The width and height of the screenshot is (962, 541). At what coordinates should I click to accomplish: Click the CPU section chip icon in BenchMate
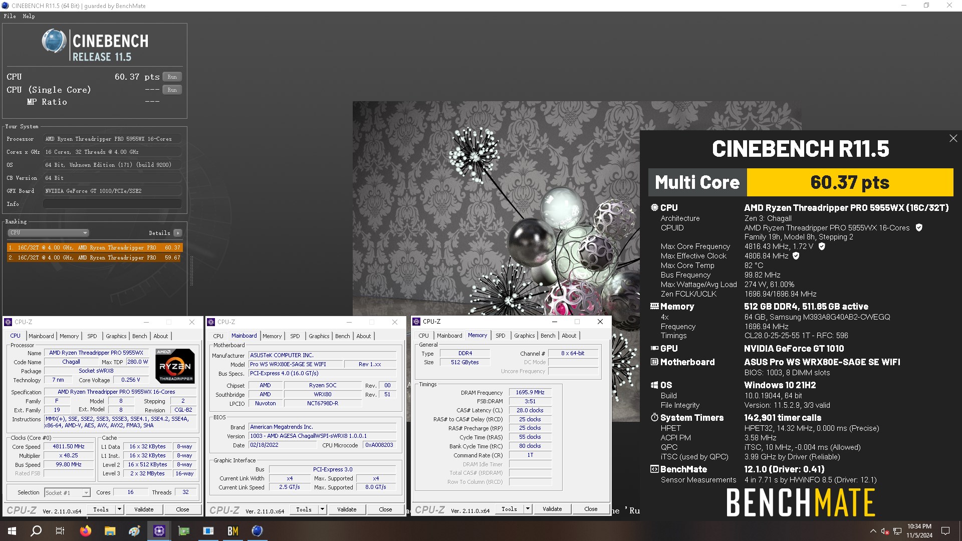coord(654,207)
